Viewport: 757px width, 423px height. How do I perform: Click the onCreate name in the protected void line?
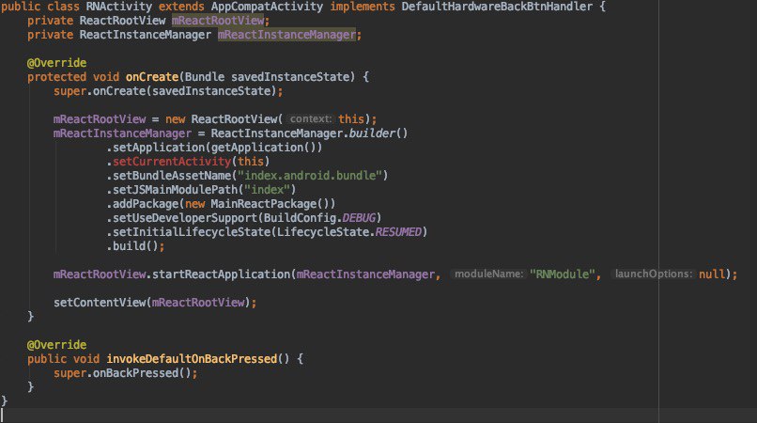pyautogui.click(x=152, y=77)
